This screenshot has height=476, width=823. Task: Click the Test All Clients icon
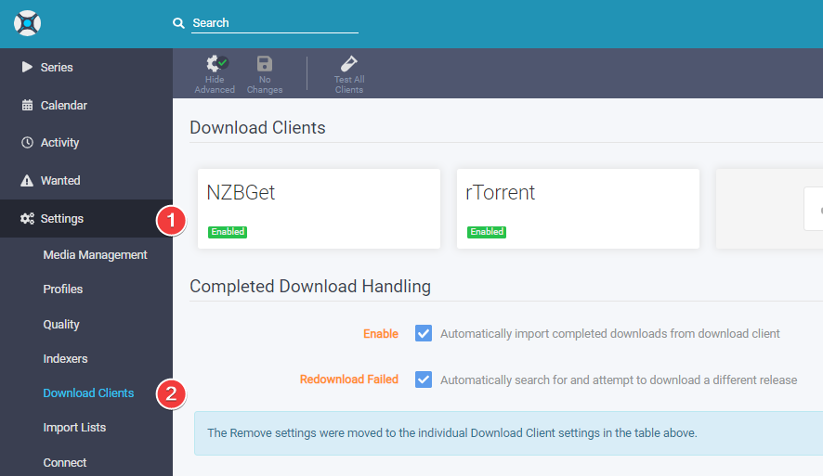point(349,64)
